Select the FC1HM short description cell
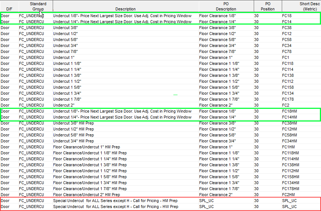 point(301,147)
